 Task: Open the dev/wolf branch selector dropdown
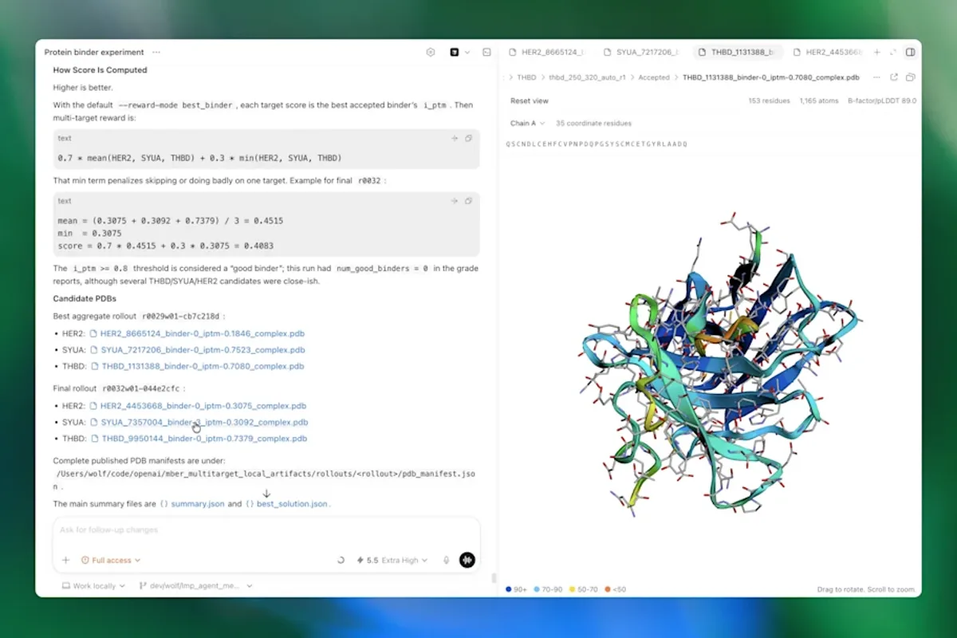pyautogui.click(x=196, y=586)
